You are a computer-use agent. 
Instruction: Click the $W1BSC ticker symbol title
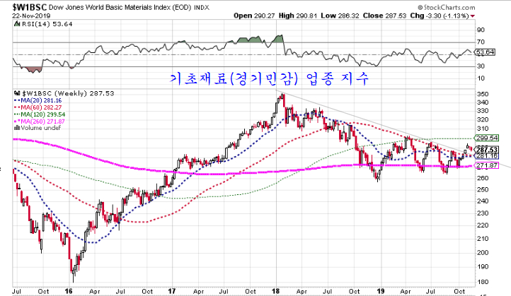pos(30,7)
